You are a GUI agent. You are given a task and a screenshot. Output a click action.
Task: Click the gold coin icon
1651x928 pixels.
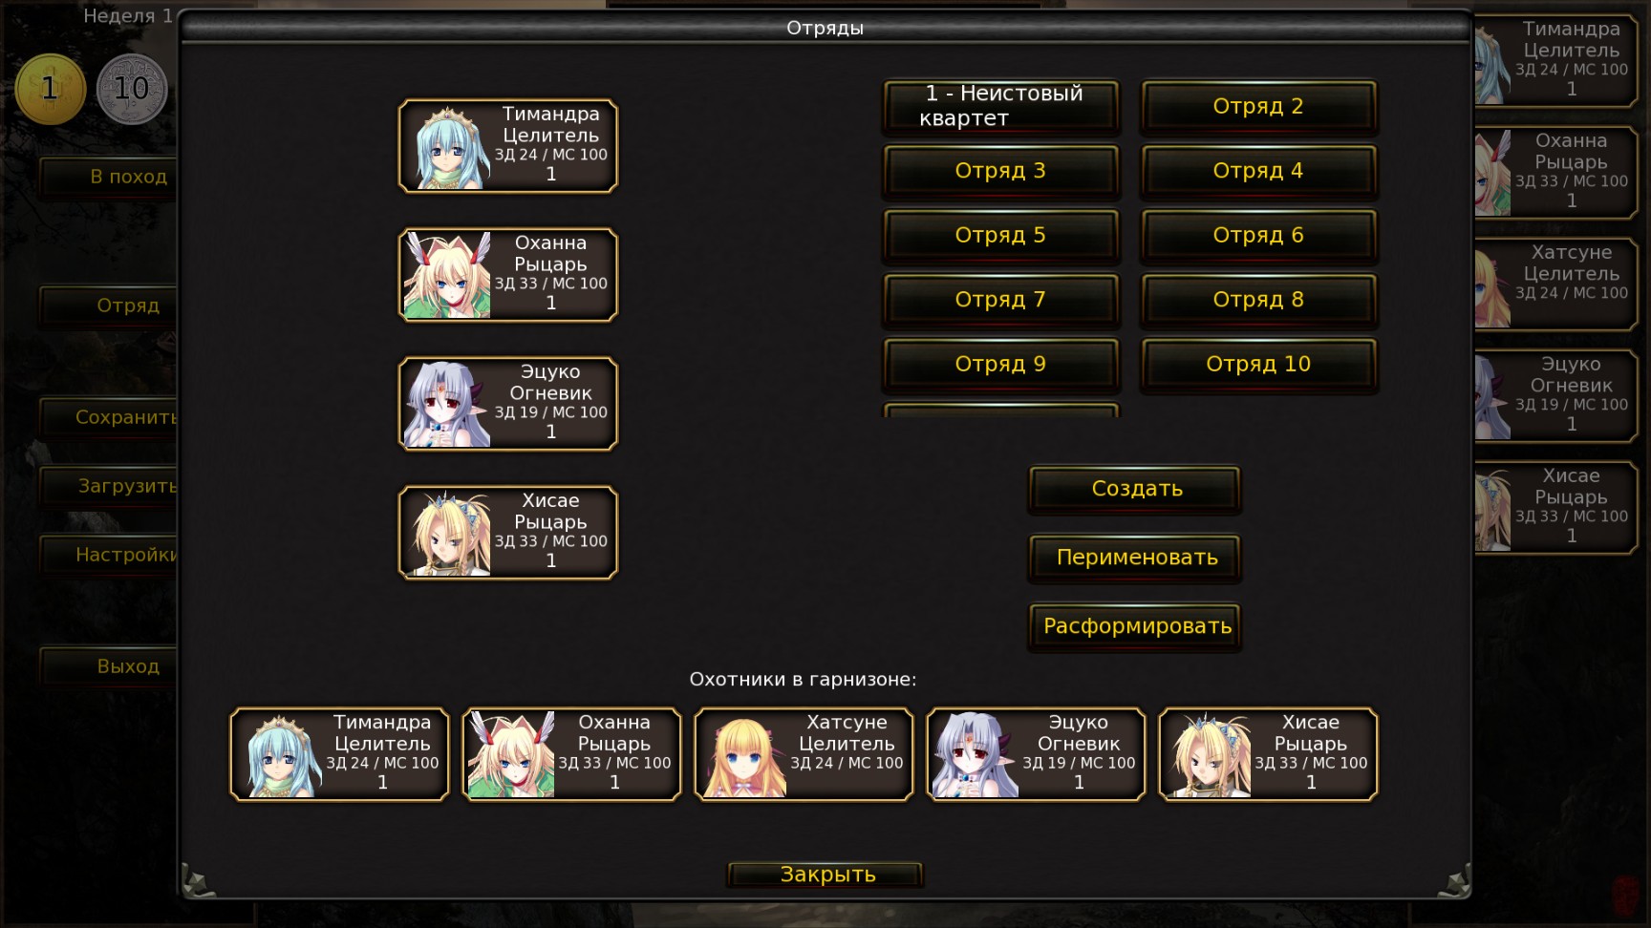click(50, 90)
